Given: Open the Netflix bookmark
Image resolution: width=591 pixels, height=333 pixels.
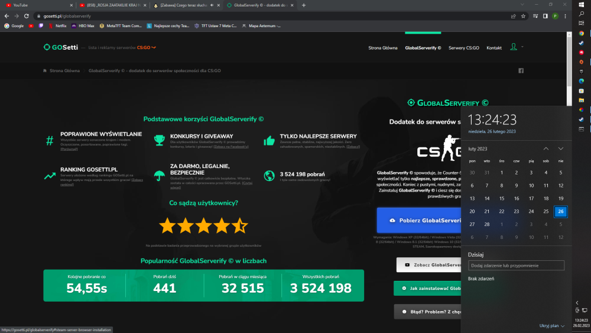Looking at the screenshot, I should tap(57, 25).
